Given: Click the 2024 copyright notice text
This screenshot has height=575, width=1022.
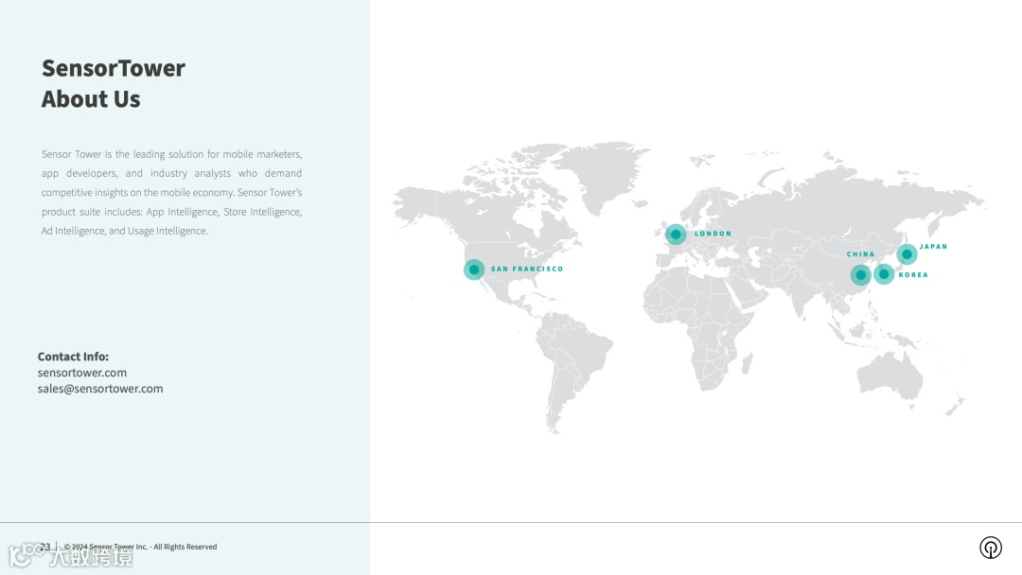Looking at the screenshot, I should [x=140, y=547].
